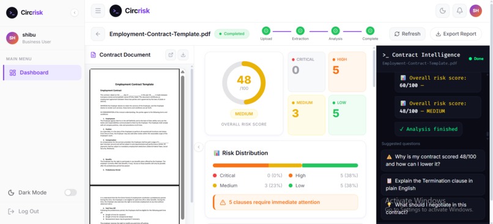Collapse the sidebar using the chevron button
The width and height of the screenshot is (493, 224).
click(x=75, y=13)
